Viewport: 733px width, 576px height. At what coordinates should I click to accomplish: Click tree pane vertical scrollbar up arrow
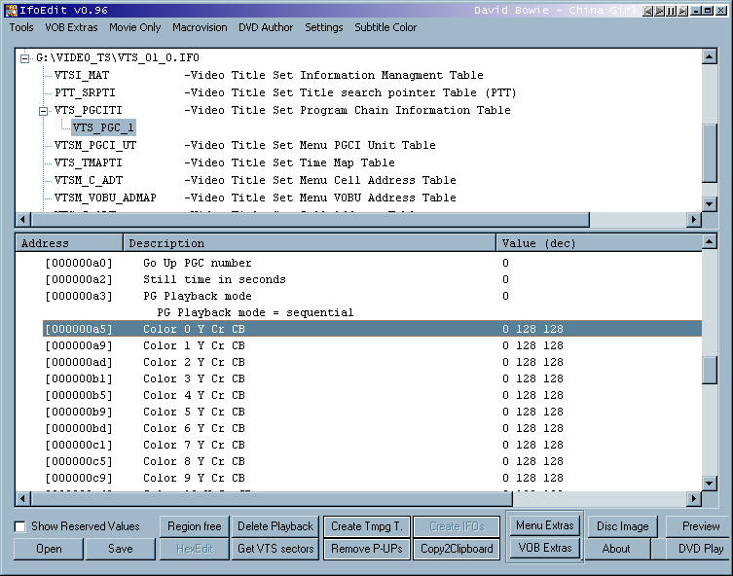pyautogui.click(x=710, y=56)
